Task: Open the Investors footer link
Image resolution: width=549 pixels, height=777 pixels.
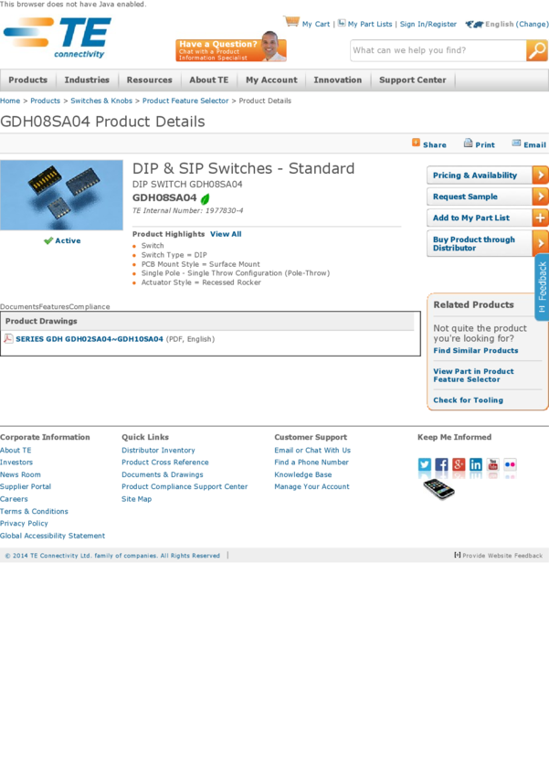Action: [x=16, y=462]
